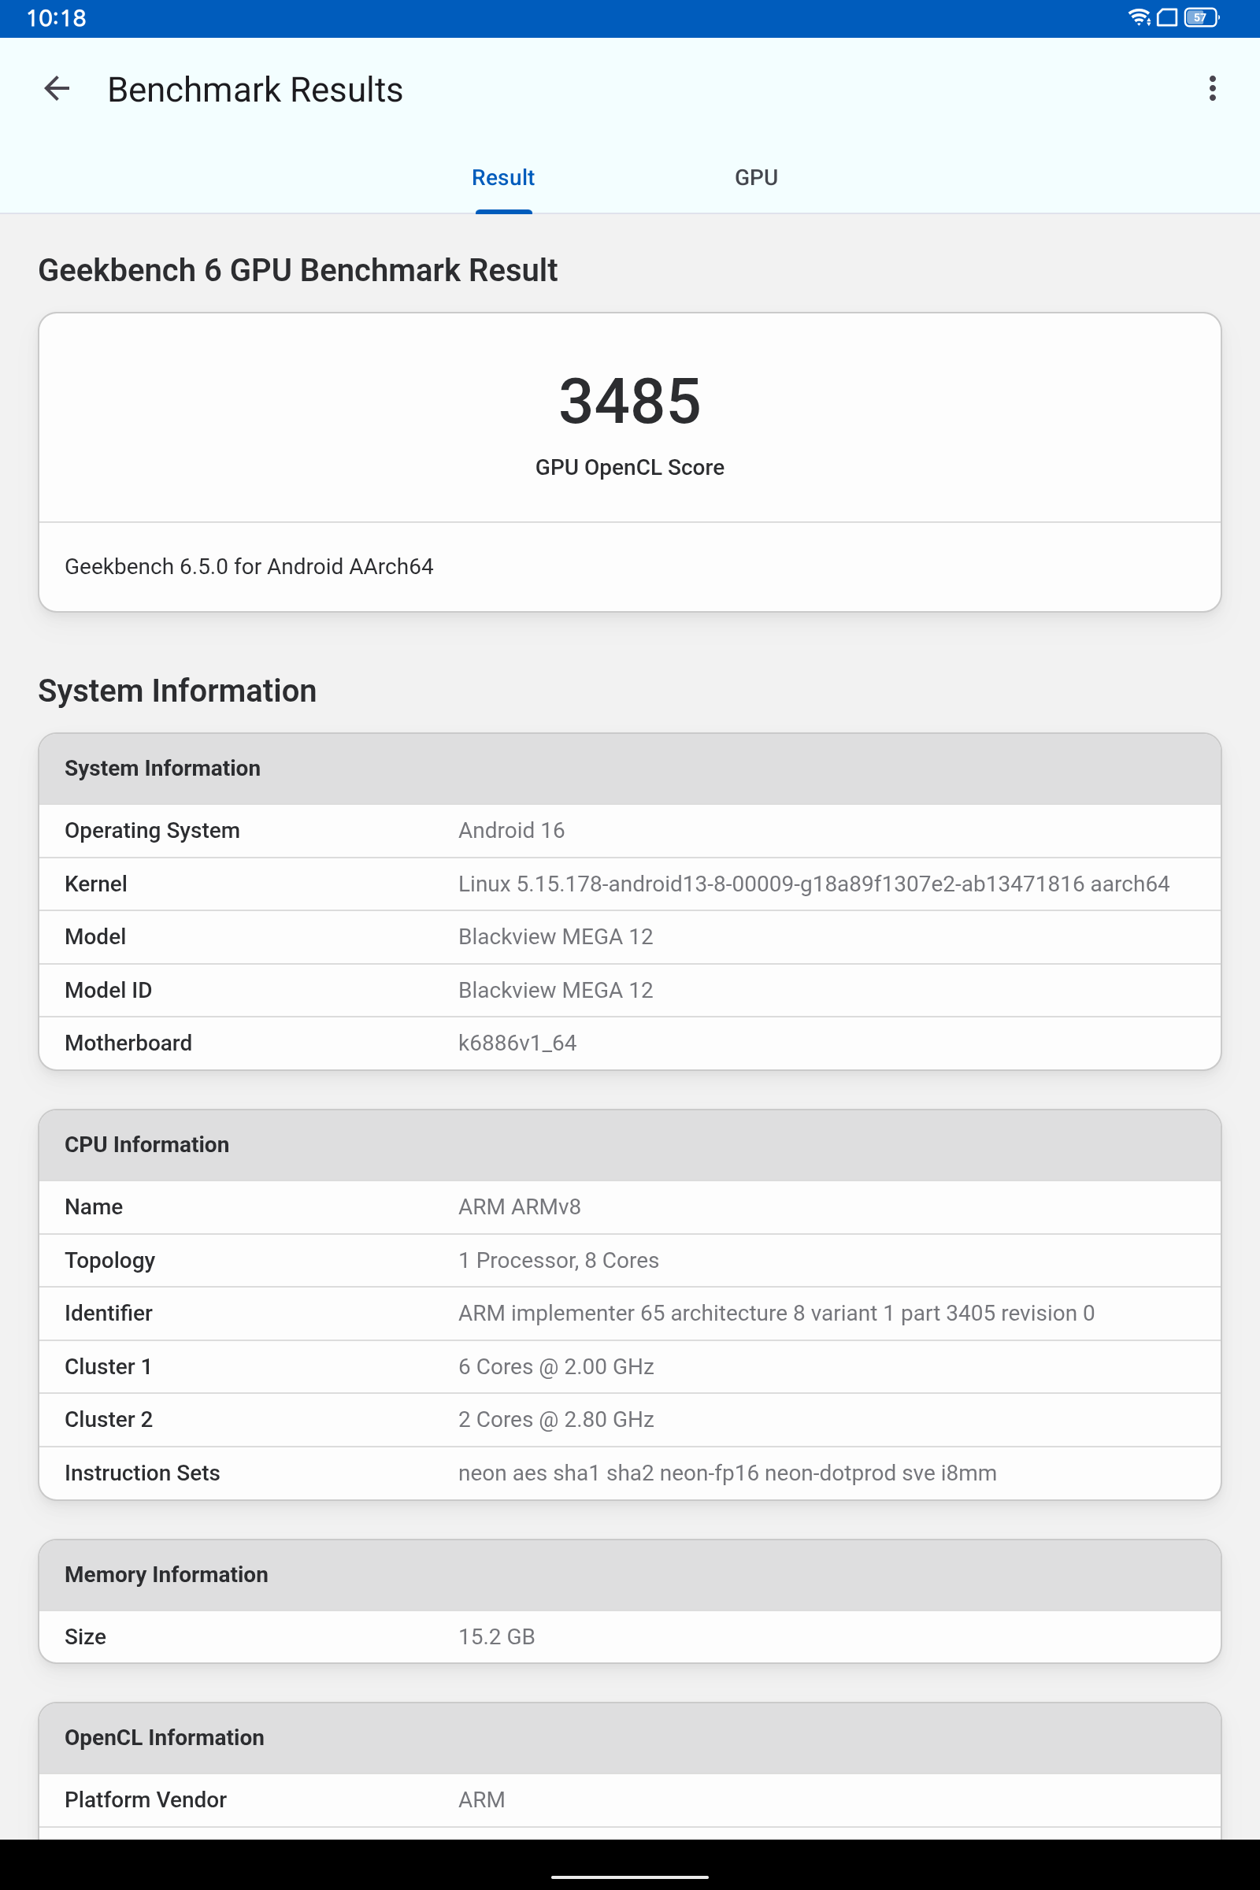Tap CPU name 'ARM ARMv8'
Viewport: 1260px width, 1890px height.
520,1207
